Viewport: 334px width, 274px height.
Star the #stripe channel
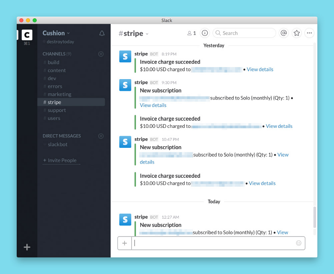[x=296, y=33]
